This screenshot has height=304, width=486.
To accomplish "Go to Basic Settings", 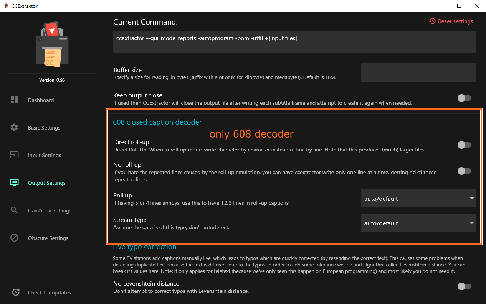I will click(44, 128).
